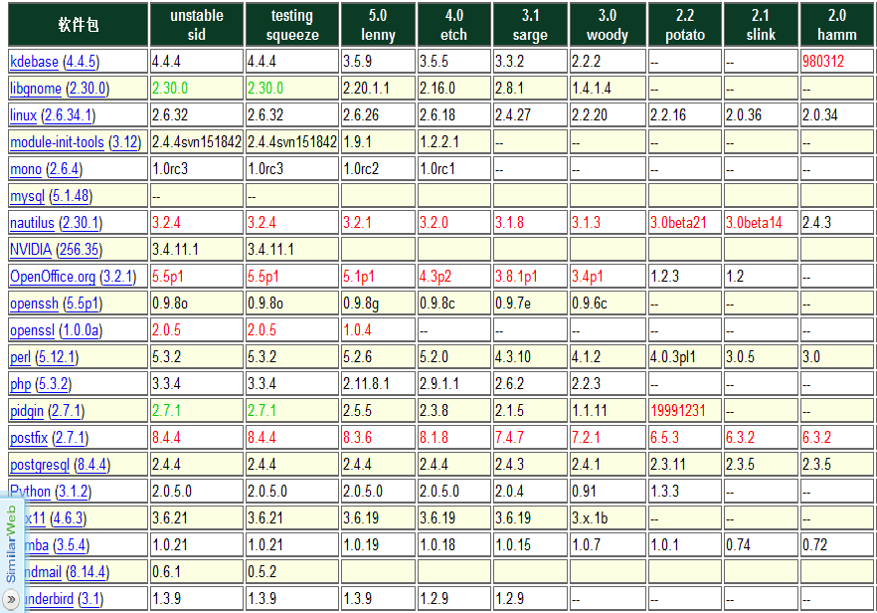Viewport: 877px width, 613px height.
Task: Follow the x11 4.6.3 version link
Action: coord(69,518)
